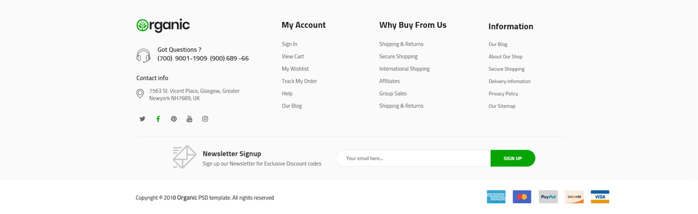This screenshot has height=214, width=698.
Task: Go to International Shipping link
Action: point(404,69)
